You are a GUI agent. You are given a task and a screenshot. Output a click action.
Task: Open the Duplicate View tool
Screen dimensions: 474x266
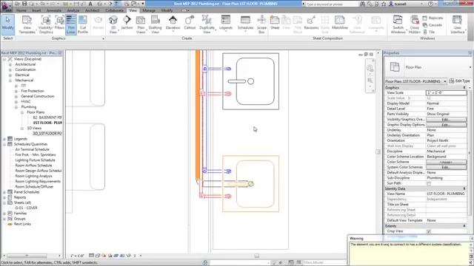207,24
